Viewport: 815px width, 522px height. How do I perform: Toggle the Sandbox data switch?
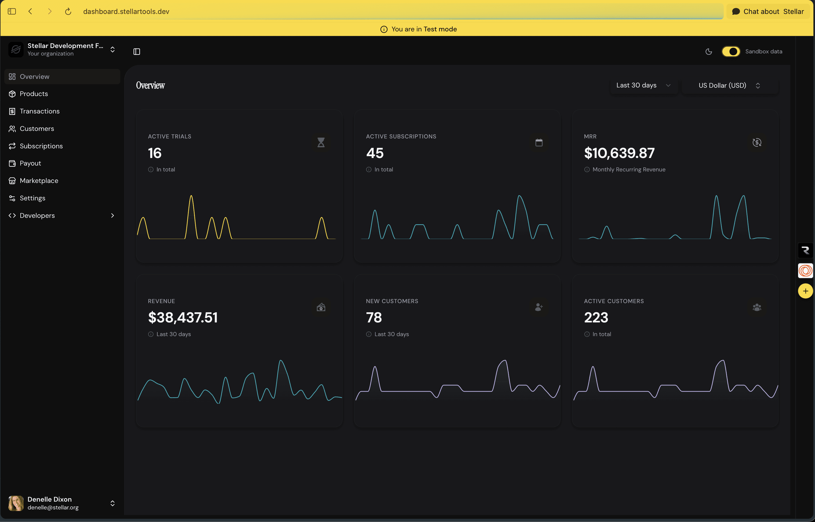(x=731, y=52)
